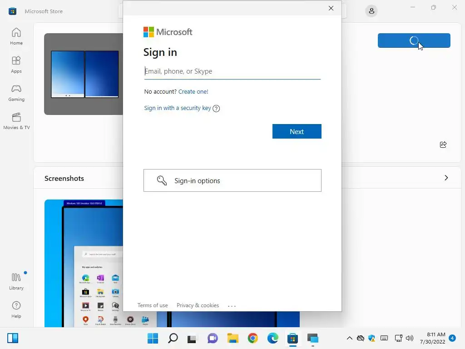The image size is (465, 349).
Task: Open Sign-in options
Action: click(x=232, y=180)
